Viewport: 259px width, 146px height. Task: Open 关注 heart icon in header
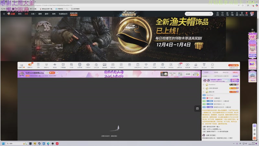(222, 14)
